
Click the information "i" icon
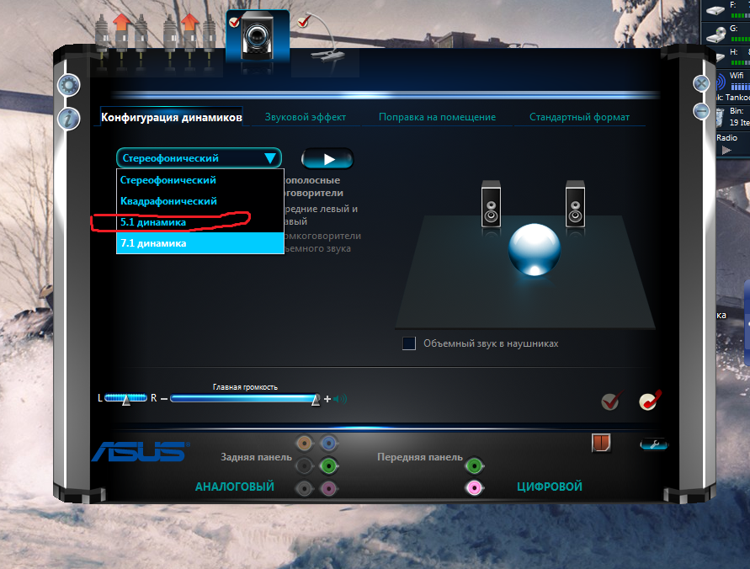[x=68, y=118]
